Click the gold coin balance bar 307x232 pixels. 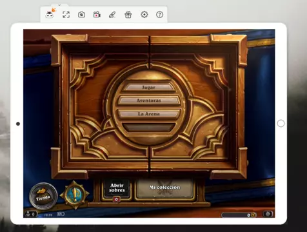(x=239, y=215)
